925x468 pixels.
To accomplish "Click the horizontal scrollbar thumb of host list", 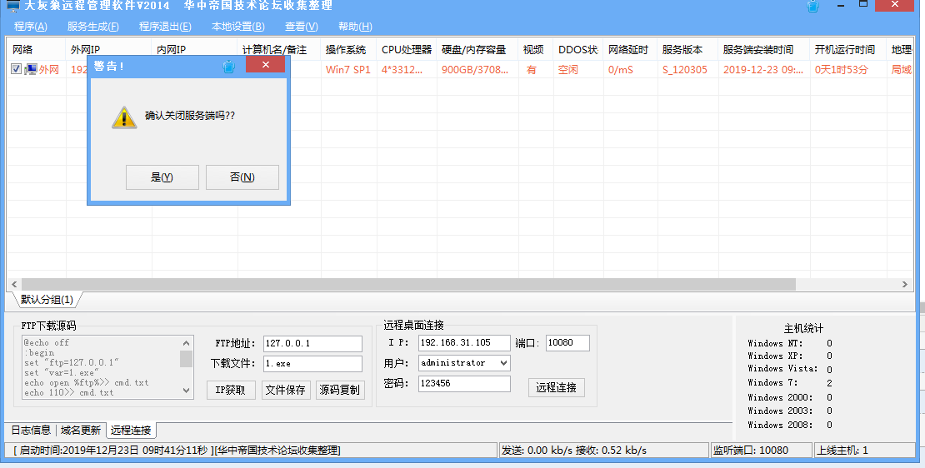I will coord(408,284).
